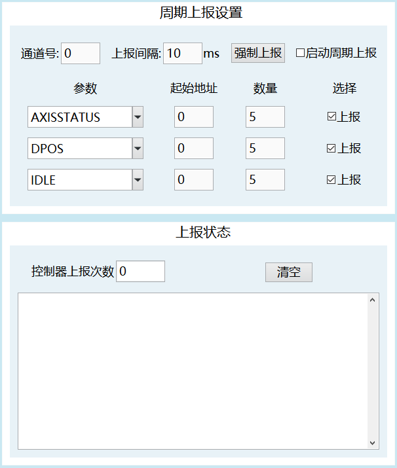This screenshot has width=397, height=468.
Task: Click 数量 field in AXISSTATUS row
Action: (265, 117)
